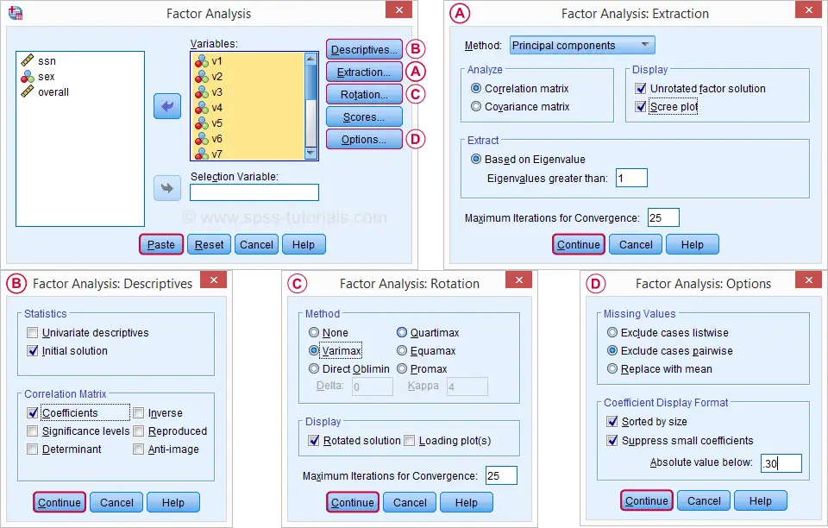Toggle Inverse checkbox
This screenshot has height=528, width=828.
point(138,413)
